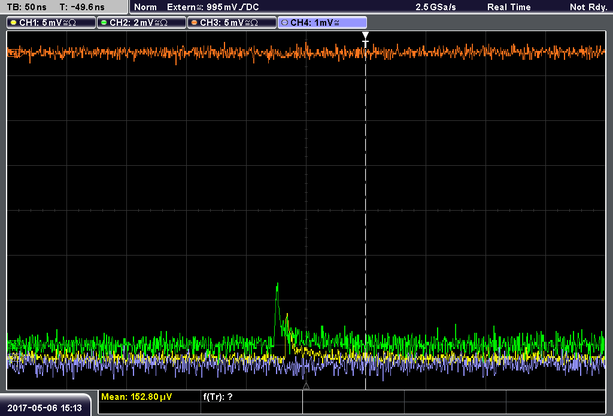Click the TB: 50 ns timebase readout
The image size is (613, 416).
click(26, 7)
